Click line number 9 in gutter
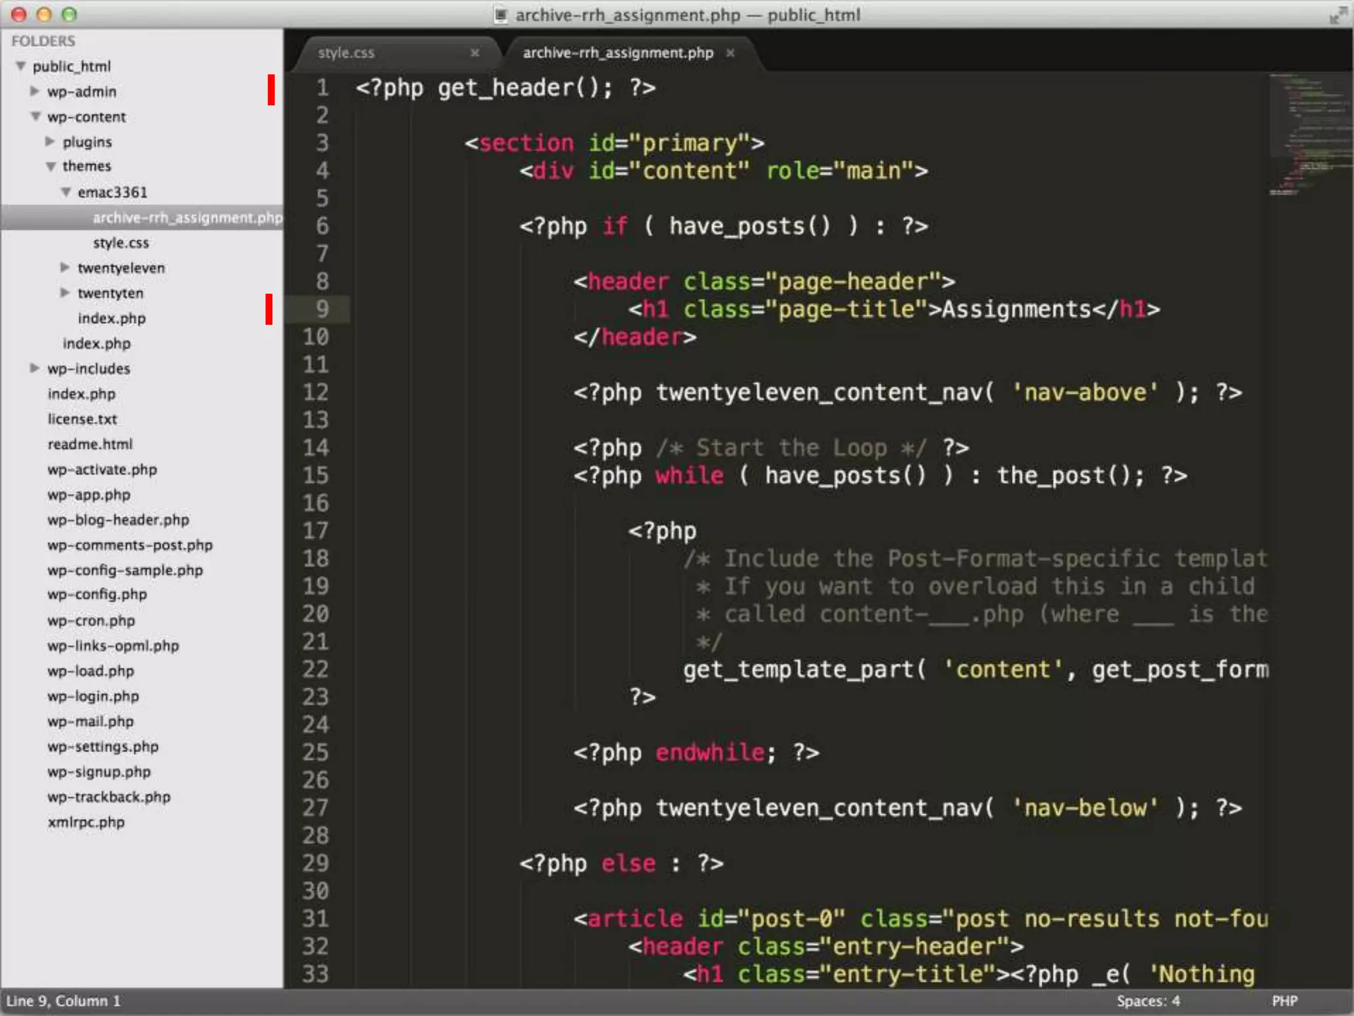The width and height of the screenshot is (1354, 1016). click(x=322, y=309)
